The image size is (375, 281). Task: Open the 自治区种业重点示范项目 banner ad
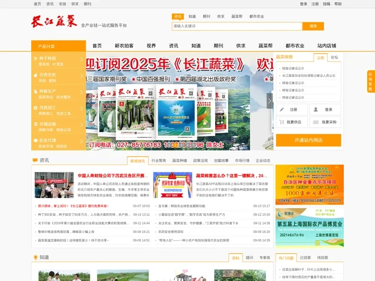click(x=309, y=184)
